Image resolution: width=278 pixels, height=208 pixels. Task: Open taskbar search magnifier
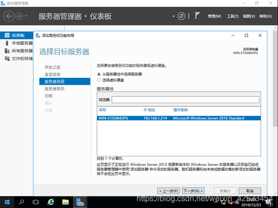coord(22,202)
